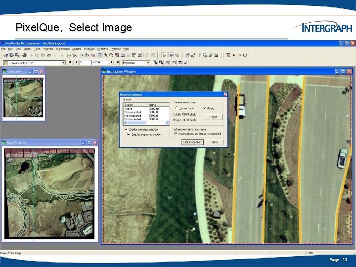The image size is (356, 267).
Task: Click the Zoom Out magnifier icon
Action: click(x=111, y=55)
